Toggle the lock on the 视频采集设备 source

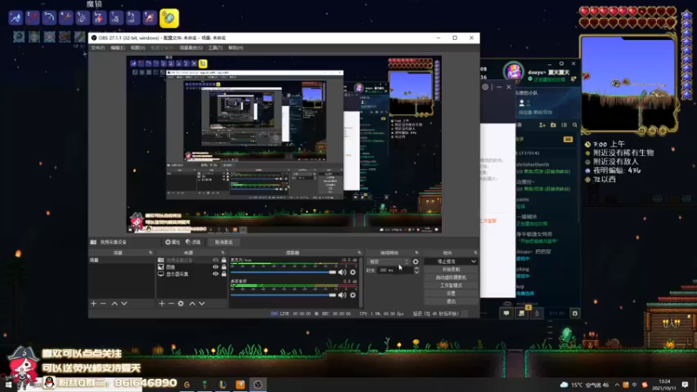(x=224, y=260)
